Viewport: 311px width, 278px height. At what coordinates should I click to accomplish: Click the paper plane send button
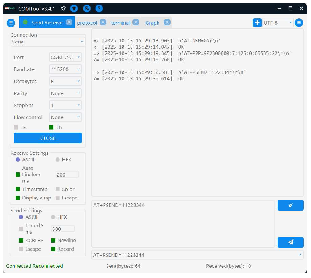pos(290,242)
